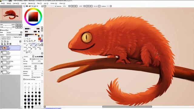The width and height of the screenshot is (194, 109).
Task: Delete the selected layer with trash icon
Action: [10, 44]
